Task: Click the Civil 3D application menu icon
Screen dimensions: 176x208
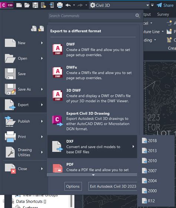Action: [7, 5]
